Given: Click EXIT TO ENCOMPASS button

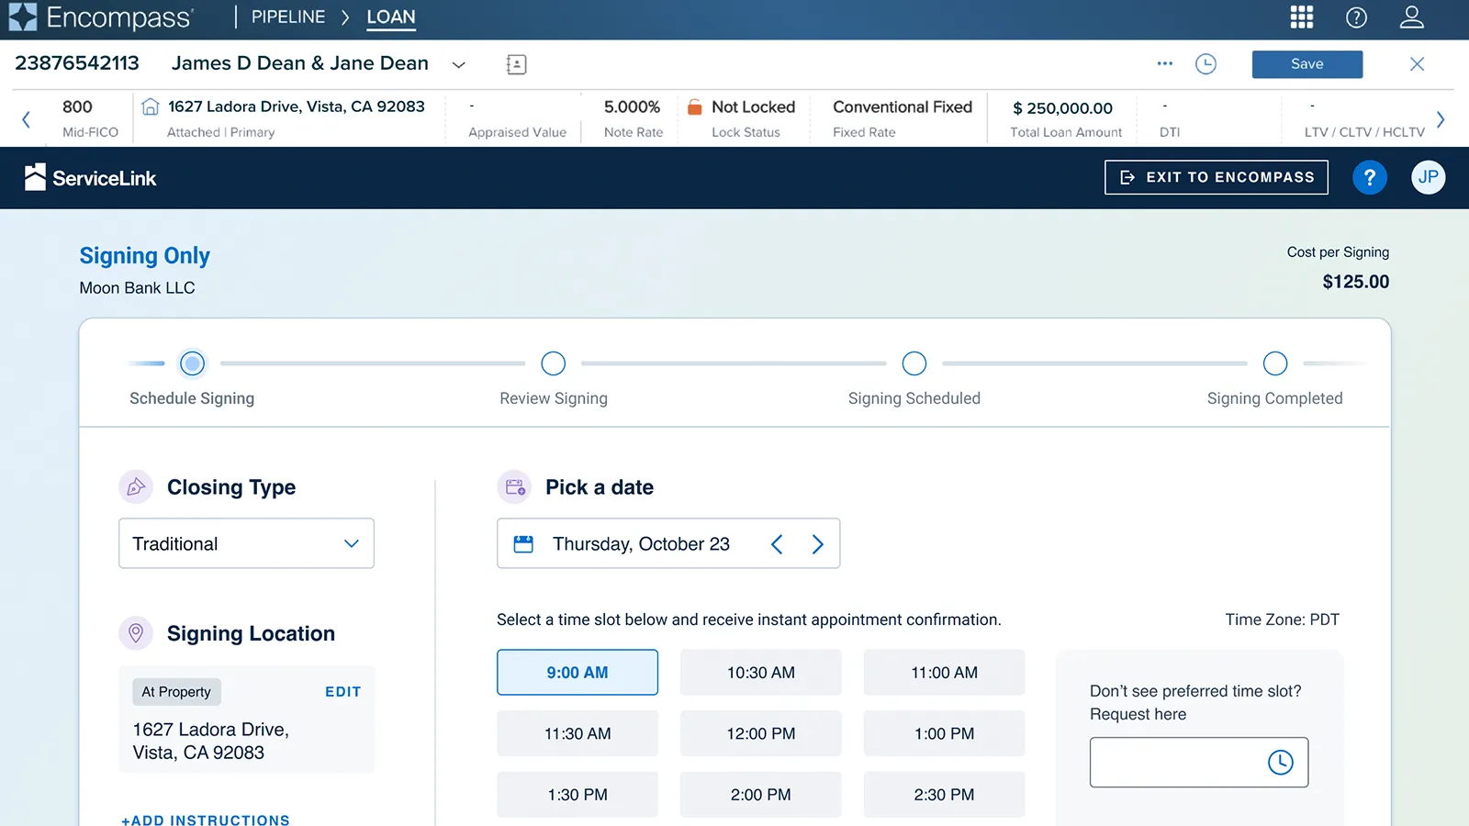Looking at the screenshot, I should coord(1216,177).
